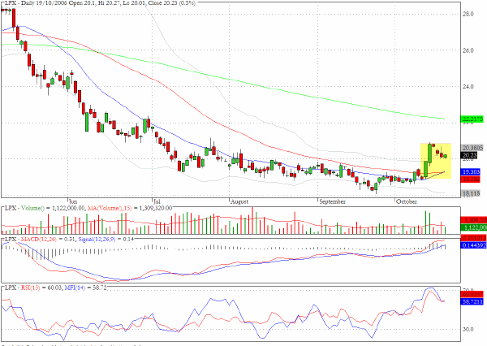Screen dimensions: 487x346
Task: Click the August label on the time axis
Action: 239,201
